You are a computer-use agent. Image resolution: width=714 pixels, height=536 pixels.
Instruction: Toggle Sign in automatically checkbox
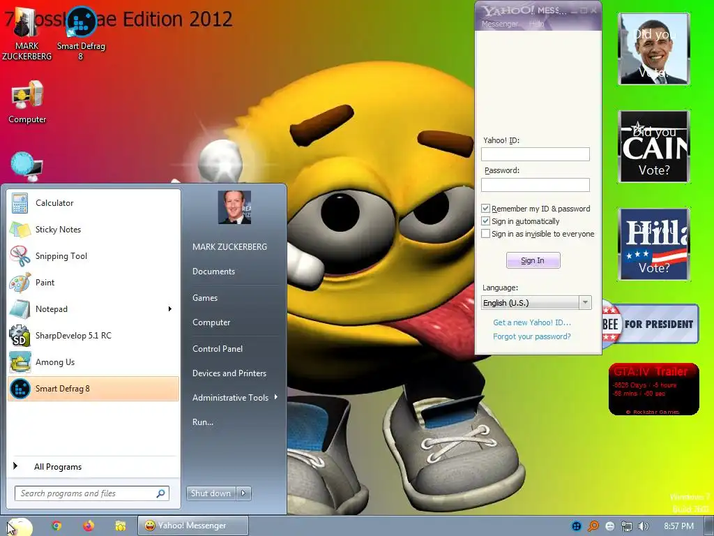tap(486, 221)
